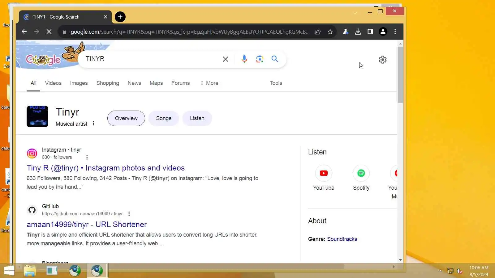Open File Explorer from the taskbar

30,271
